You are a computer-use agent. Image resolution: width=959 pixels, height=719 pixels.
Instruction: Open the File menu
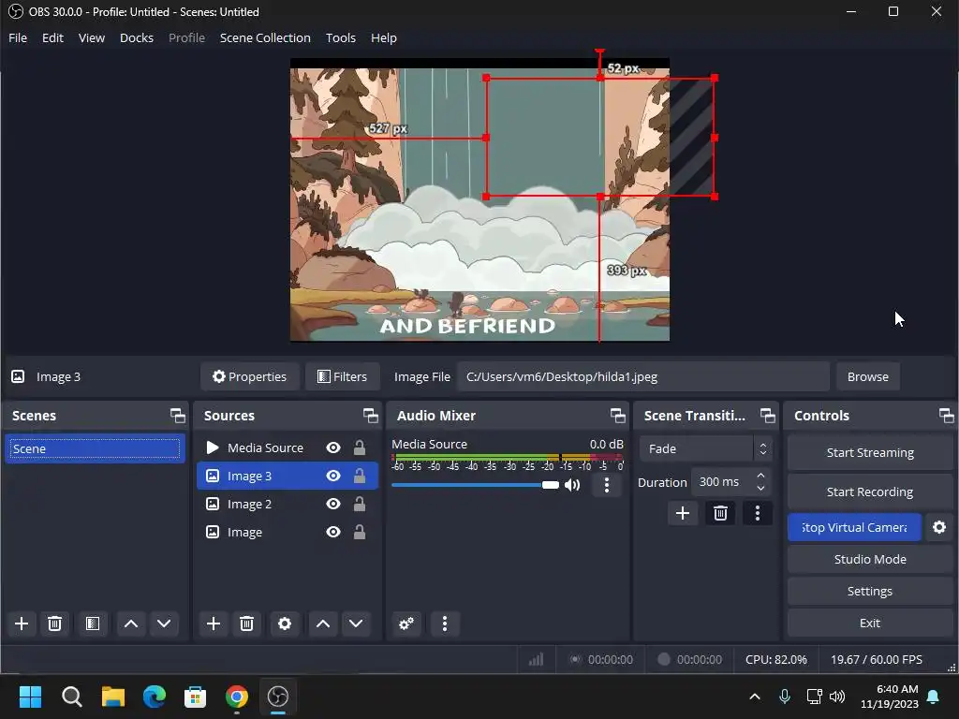(18, 37)
